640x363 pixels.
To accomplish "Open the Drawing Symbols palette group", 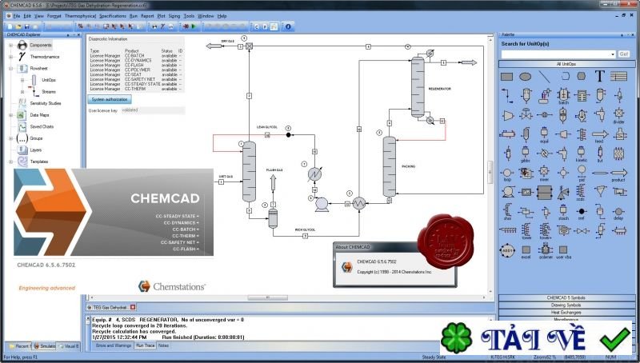I will tap(566, 305).
